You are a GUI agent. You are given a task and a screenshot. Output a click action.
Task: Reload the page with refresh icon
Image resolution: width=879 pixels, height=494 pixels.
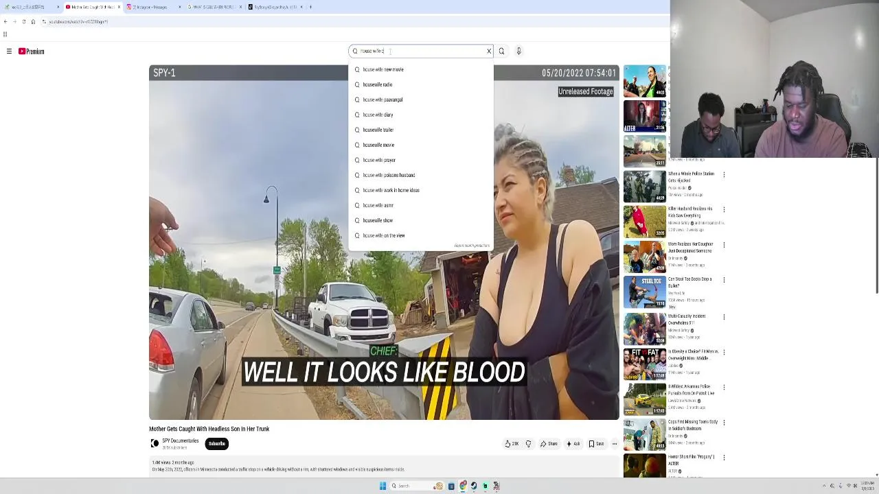pyautogui.click(x=23, y=22)
